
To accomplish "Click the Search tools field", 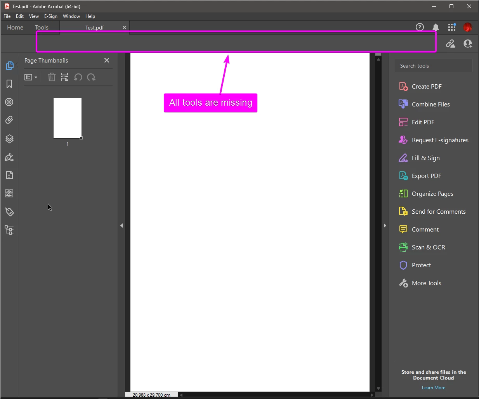I will [433, 66].
